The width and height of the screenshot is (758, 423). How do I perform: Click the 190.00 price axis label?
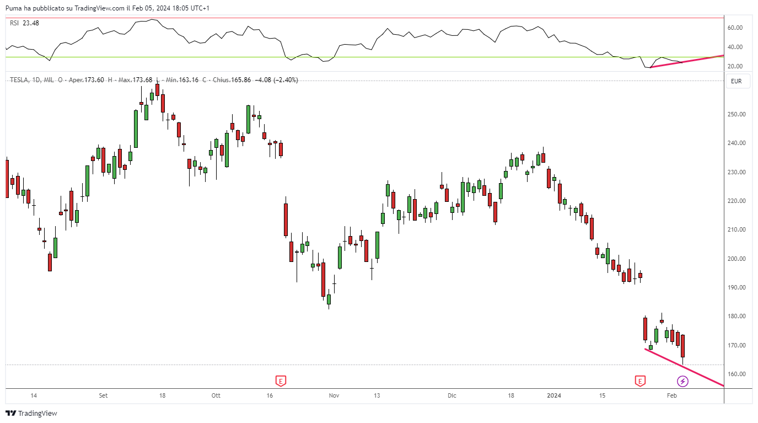coord(737,288)
